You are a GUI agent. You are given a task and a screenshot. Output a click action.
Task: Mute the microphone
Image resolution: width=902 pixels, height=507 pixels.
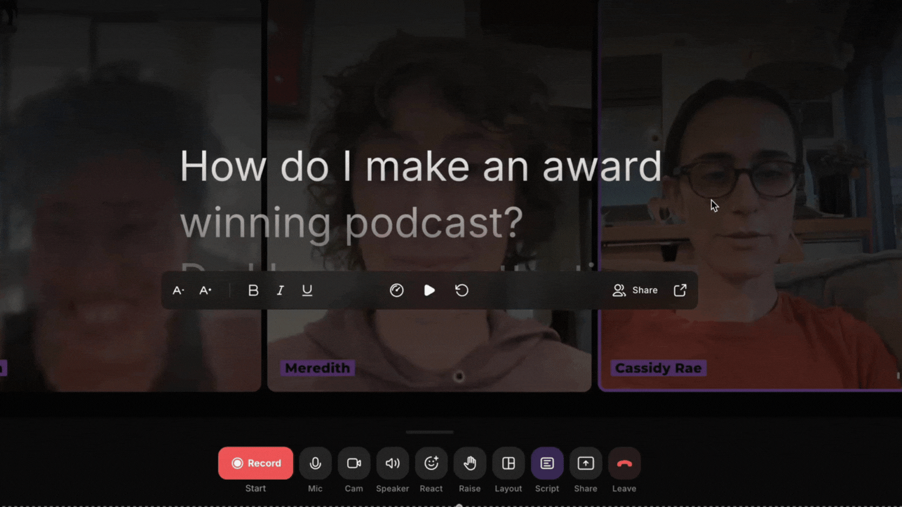[315, 463]
